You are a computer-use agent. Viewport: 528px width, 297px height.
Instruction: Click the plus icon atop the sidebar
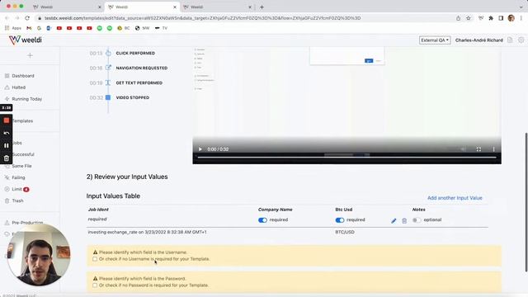30,55
